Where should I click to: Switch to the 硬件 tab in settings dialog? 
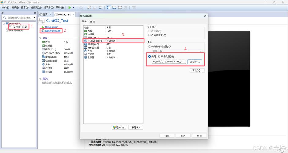(84, 21)
